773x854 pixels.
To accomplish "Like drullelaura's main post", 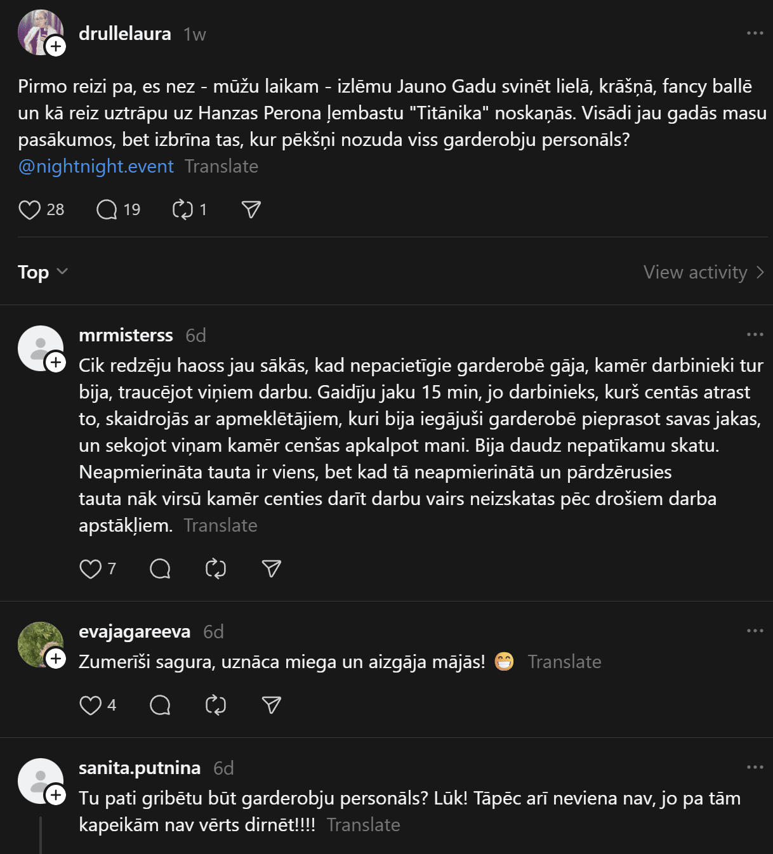I will [29, 210].
